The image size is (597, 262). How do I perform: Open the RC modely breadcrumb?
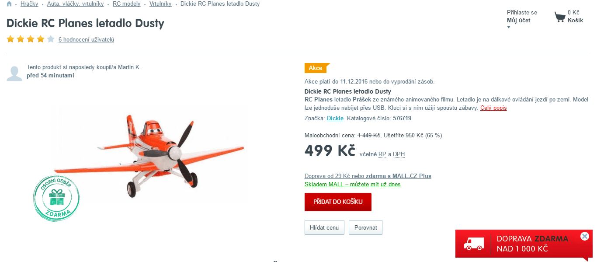(126, 4)
